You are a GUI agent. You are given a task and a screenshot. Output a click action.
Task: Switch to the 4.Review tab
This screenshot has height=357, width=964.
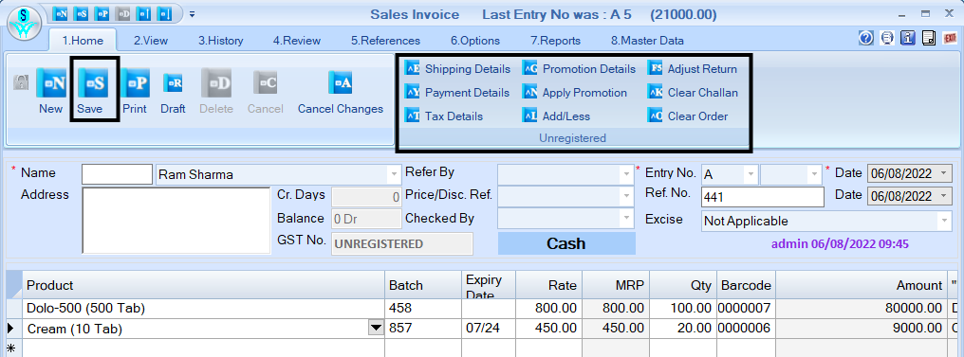pos(297,41)
